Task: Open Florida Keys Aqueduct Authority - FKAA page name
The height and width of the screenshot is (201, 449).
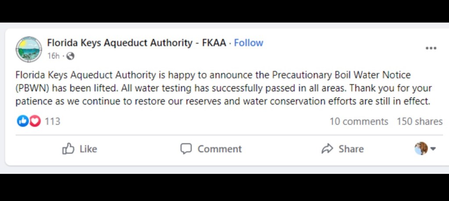Action: pyautogui.click(x=136, y=43)
